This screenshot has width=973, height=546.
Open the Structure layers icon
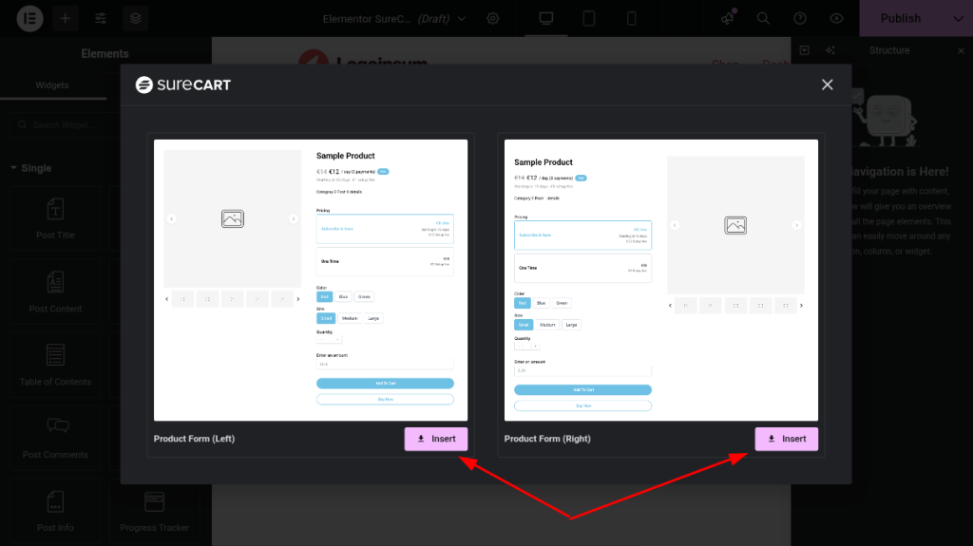[136, 18]
